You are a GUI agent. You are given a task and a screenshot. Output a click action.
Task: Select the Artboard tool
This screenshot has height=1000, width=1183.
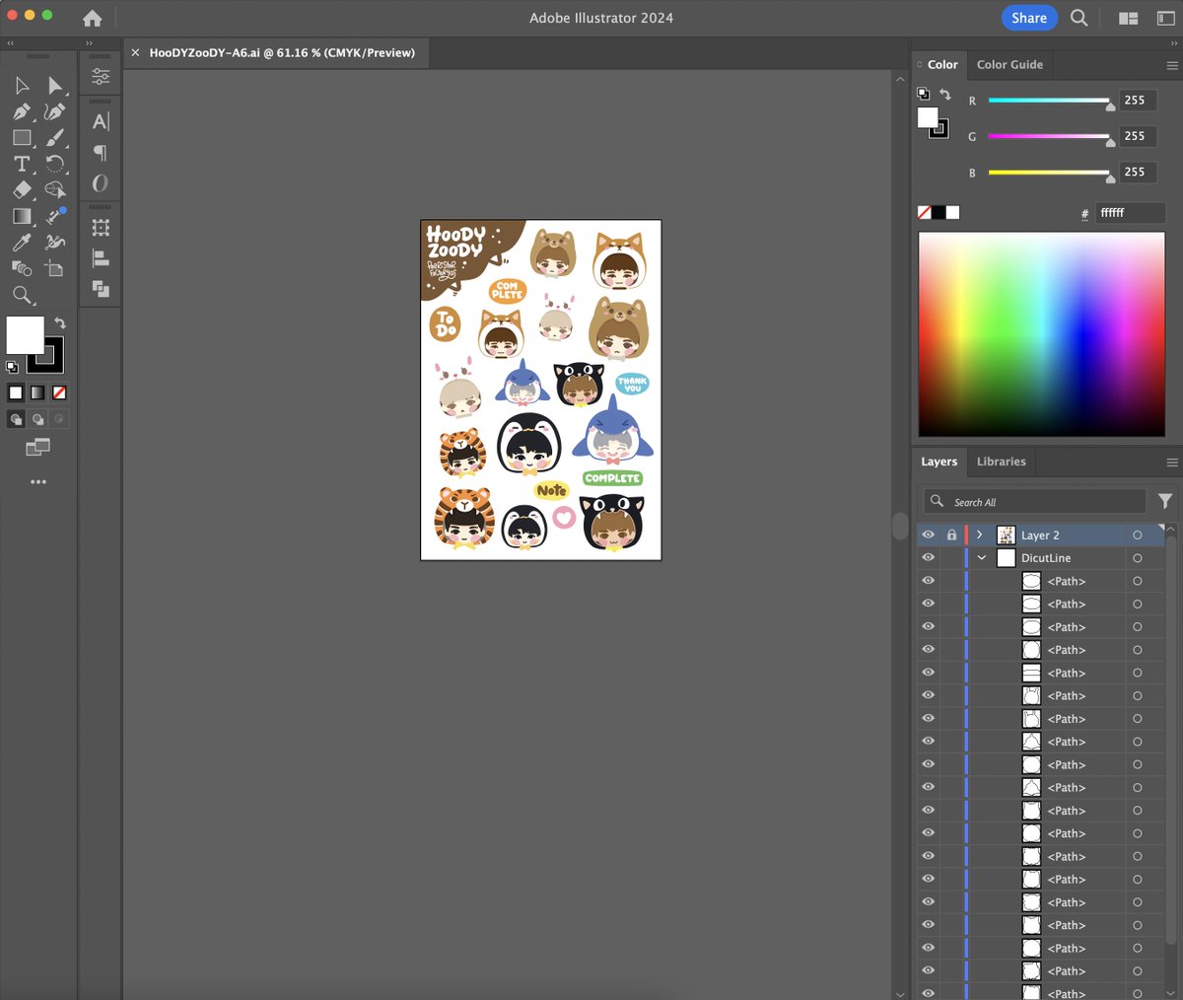[55, 267]
